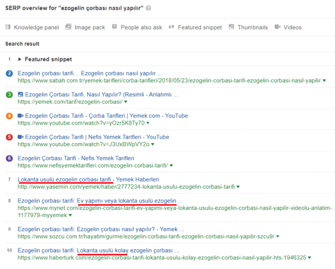Click the green position 3 badge
This screenshot has width=335, height=269.
pos(9,95)
